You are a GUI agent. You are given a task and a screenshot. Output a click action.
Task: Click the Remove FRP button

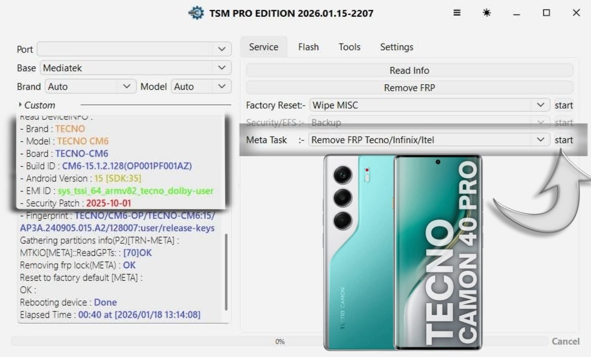[x=410, y=88]
